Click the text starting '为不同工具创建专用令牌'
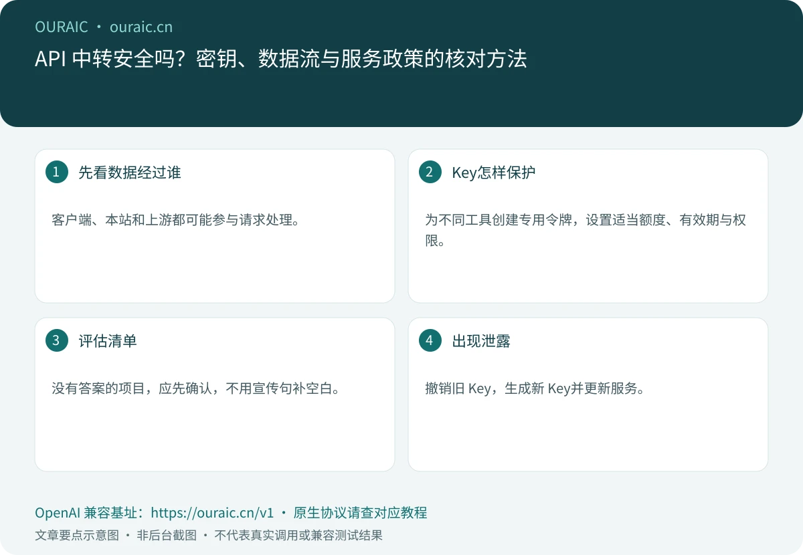803x555 pixels. (x=586, y=230)
